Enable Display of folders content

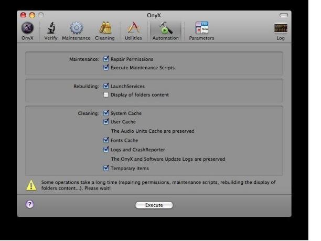pos(106,95)
